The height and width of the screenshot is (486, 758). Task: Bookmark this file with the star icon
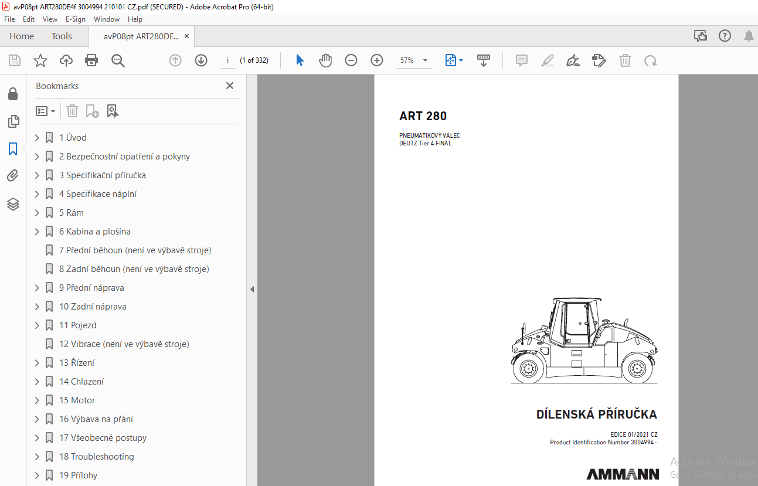point(40,60)
